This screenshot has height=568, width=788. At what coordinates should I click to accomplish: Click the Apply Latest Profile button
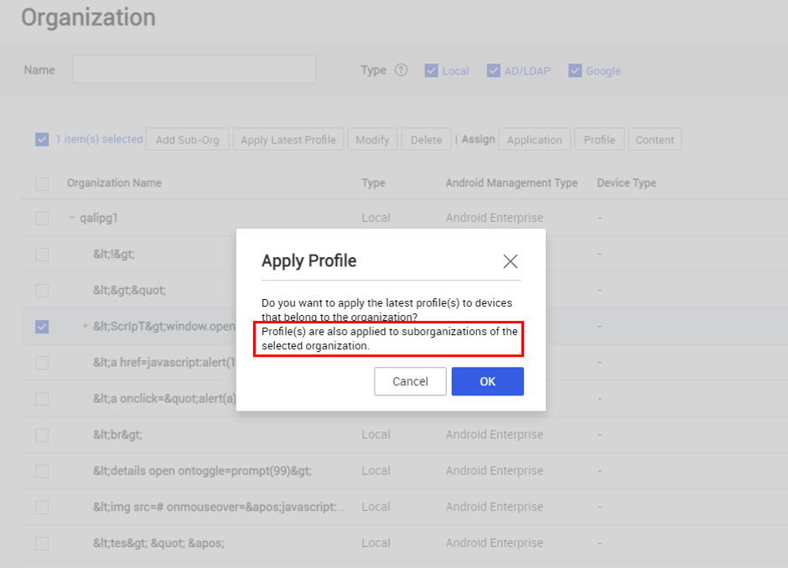(288, 139)
